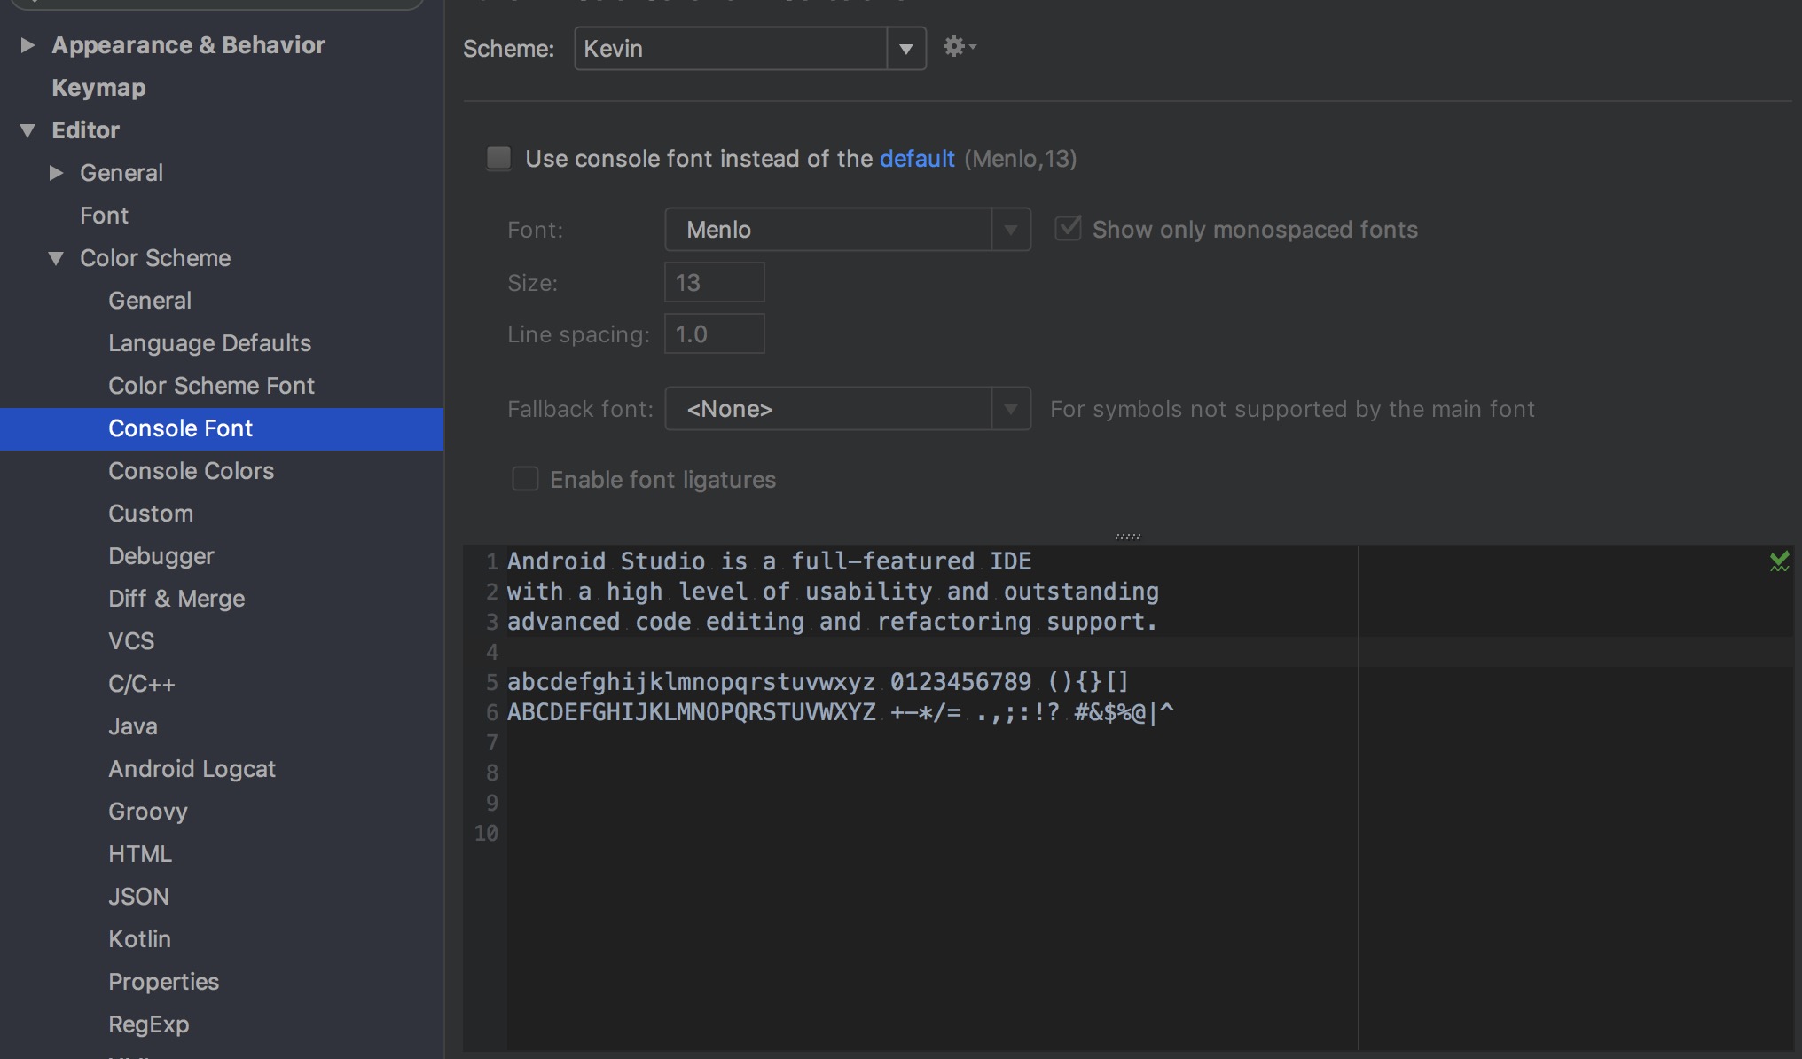Open the Fallback font dropdown
The width and height of the screenshot is (1802, 1059).
(1010, 409)
